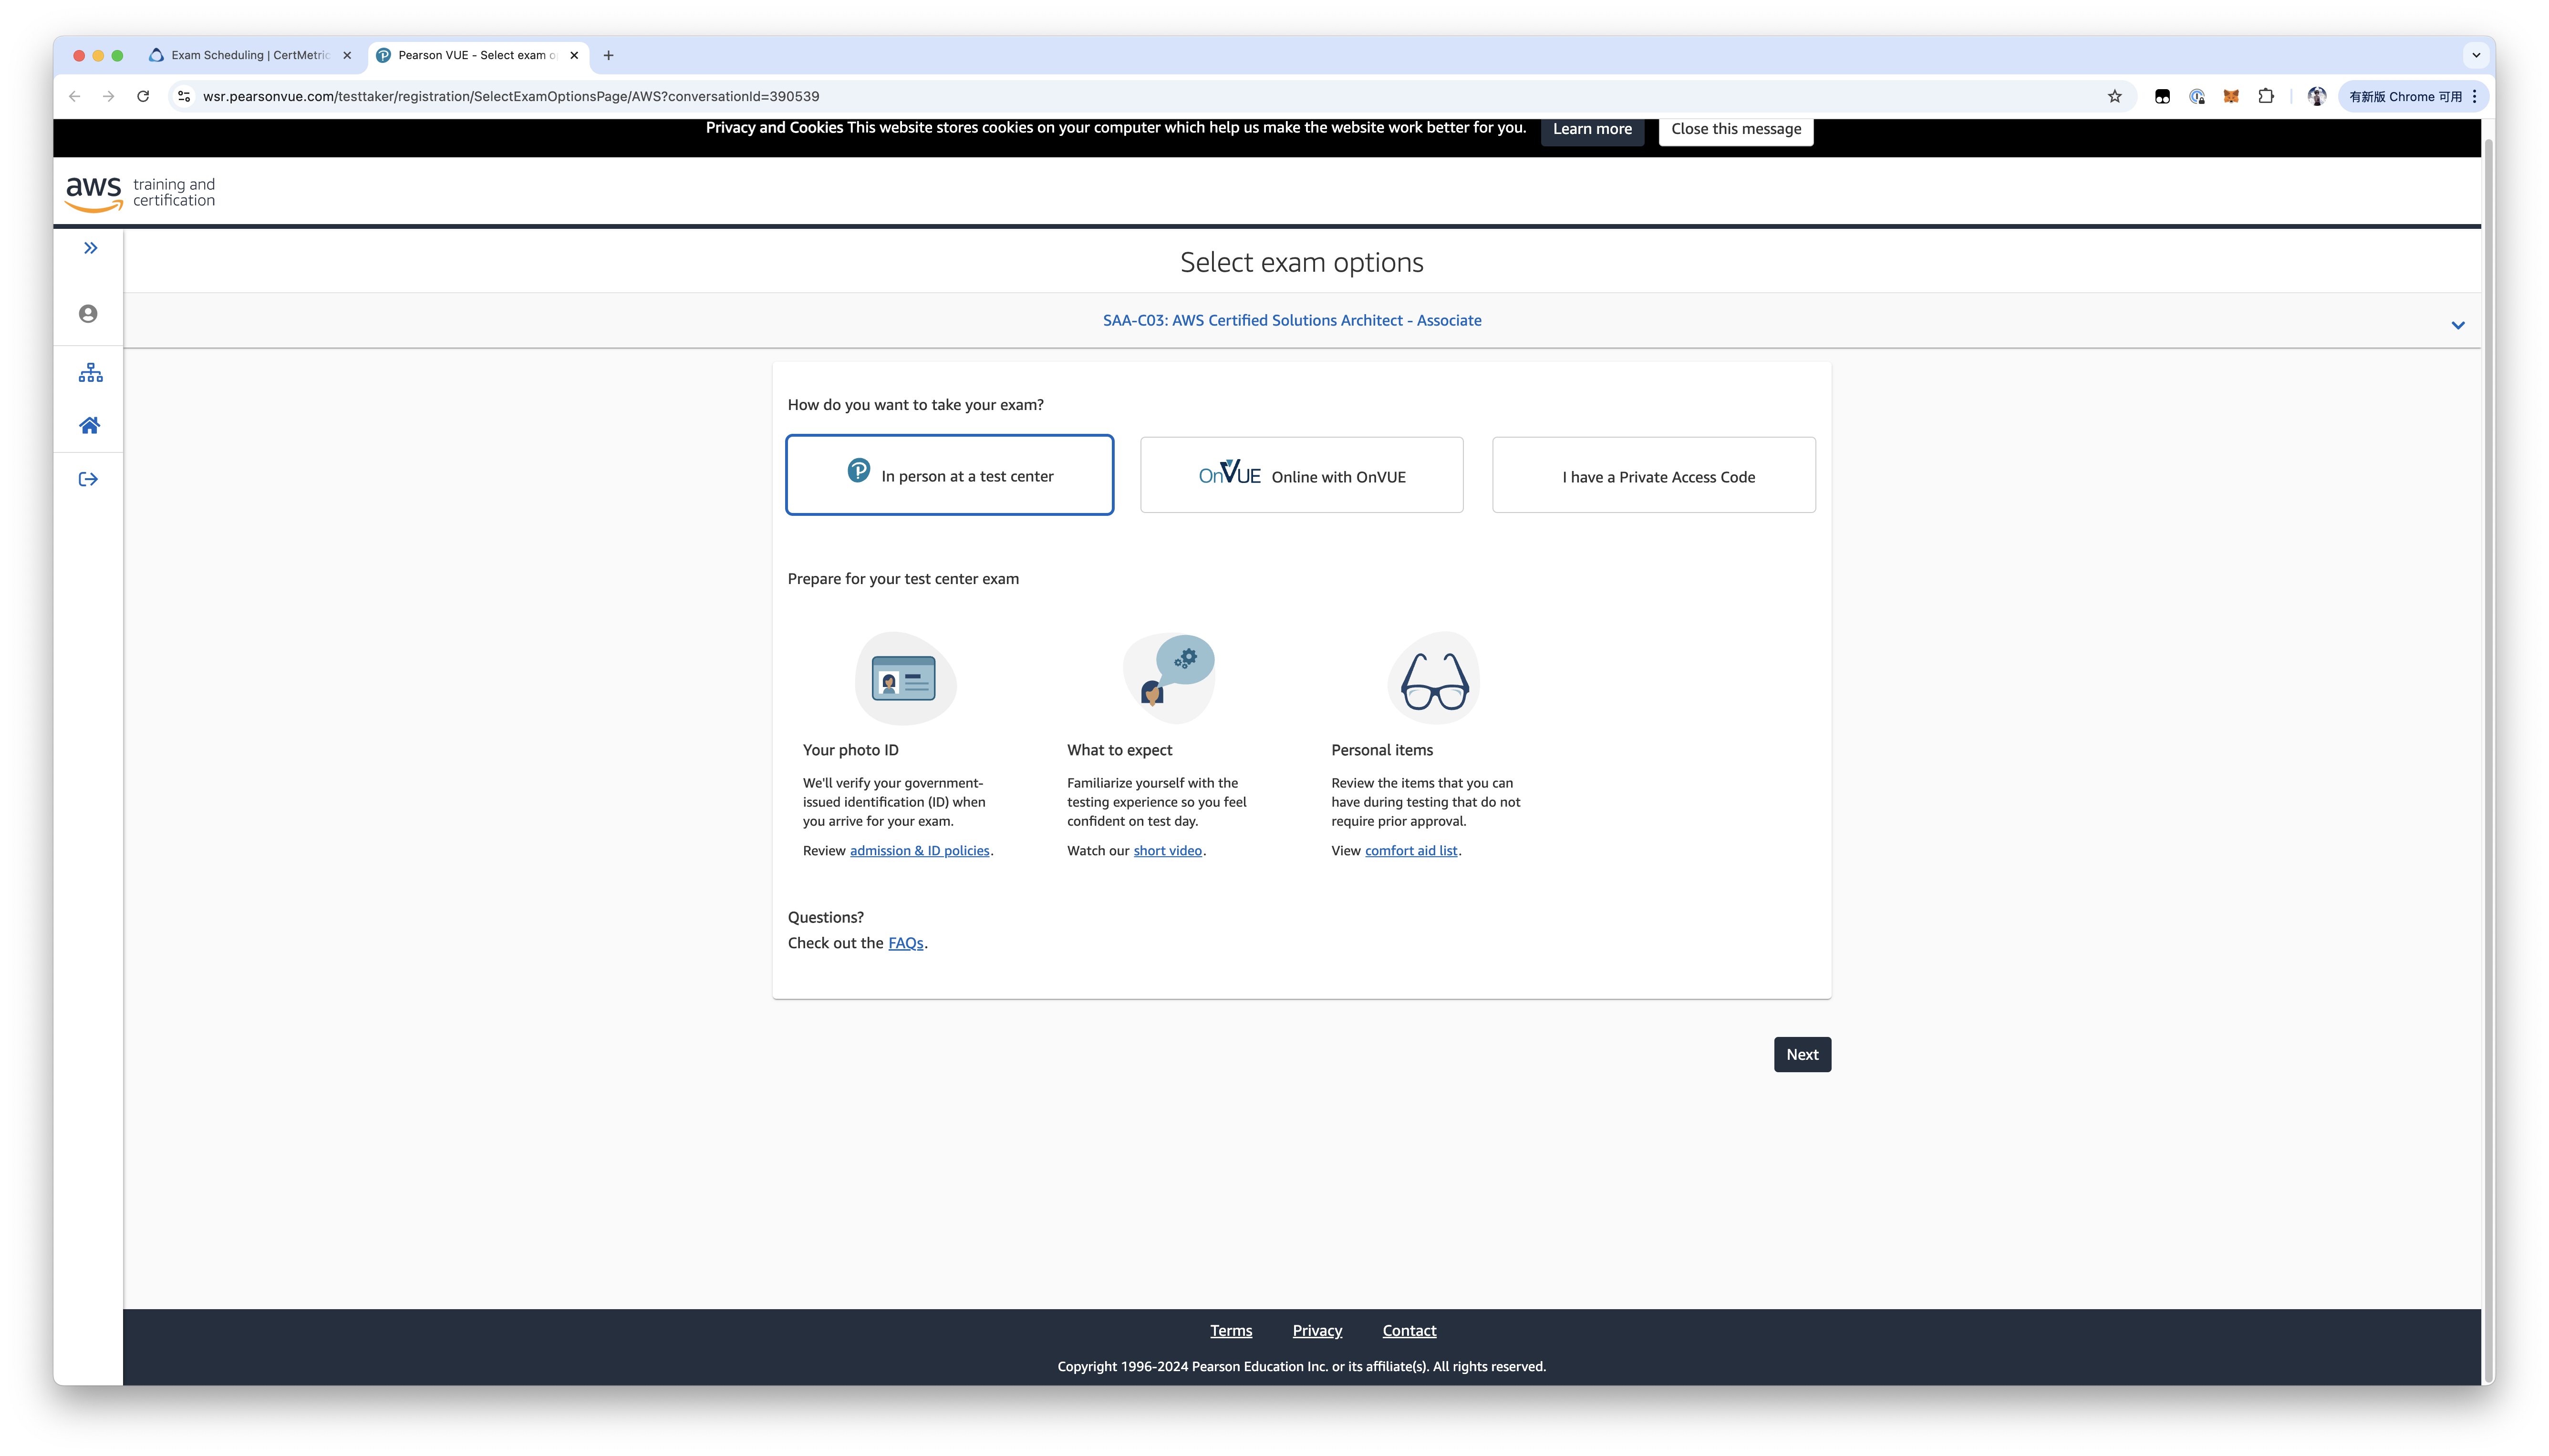The height and width of the screenshot is (1456, 2549).
Task: Select In person at a test center
Action: tap(949, 475)
